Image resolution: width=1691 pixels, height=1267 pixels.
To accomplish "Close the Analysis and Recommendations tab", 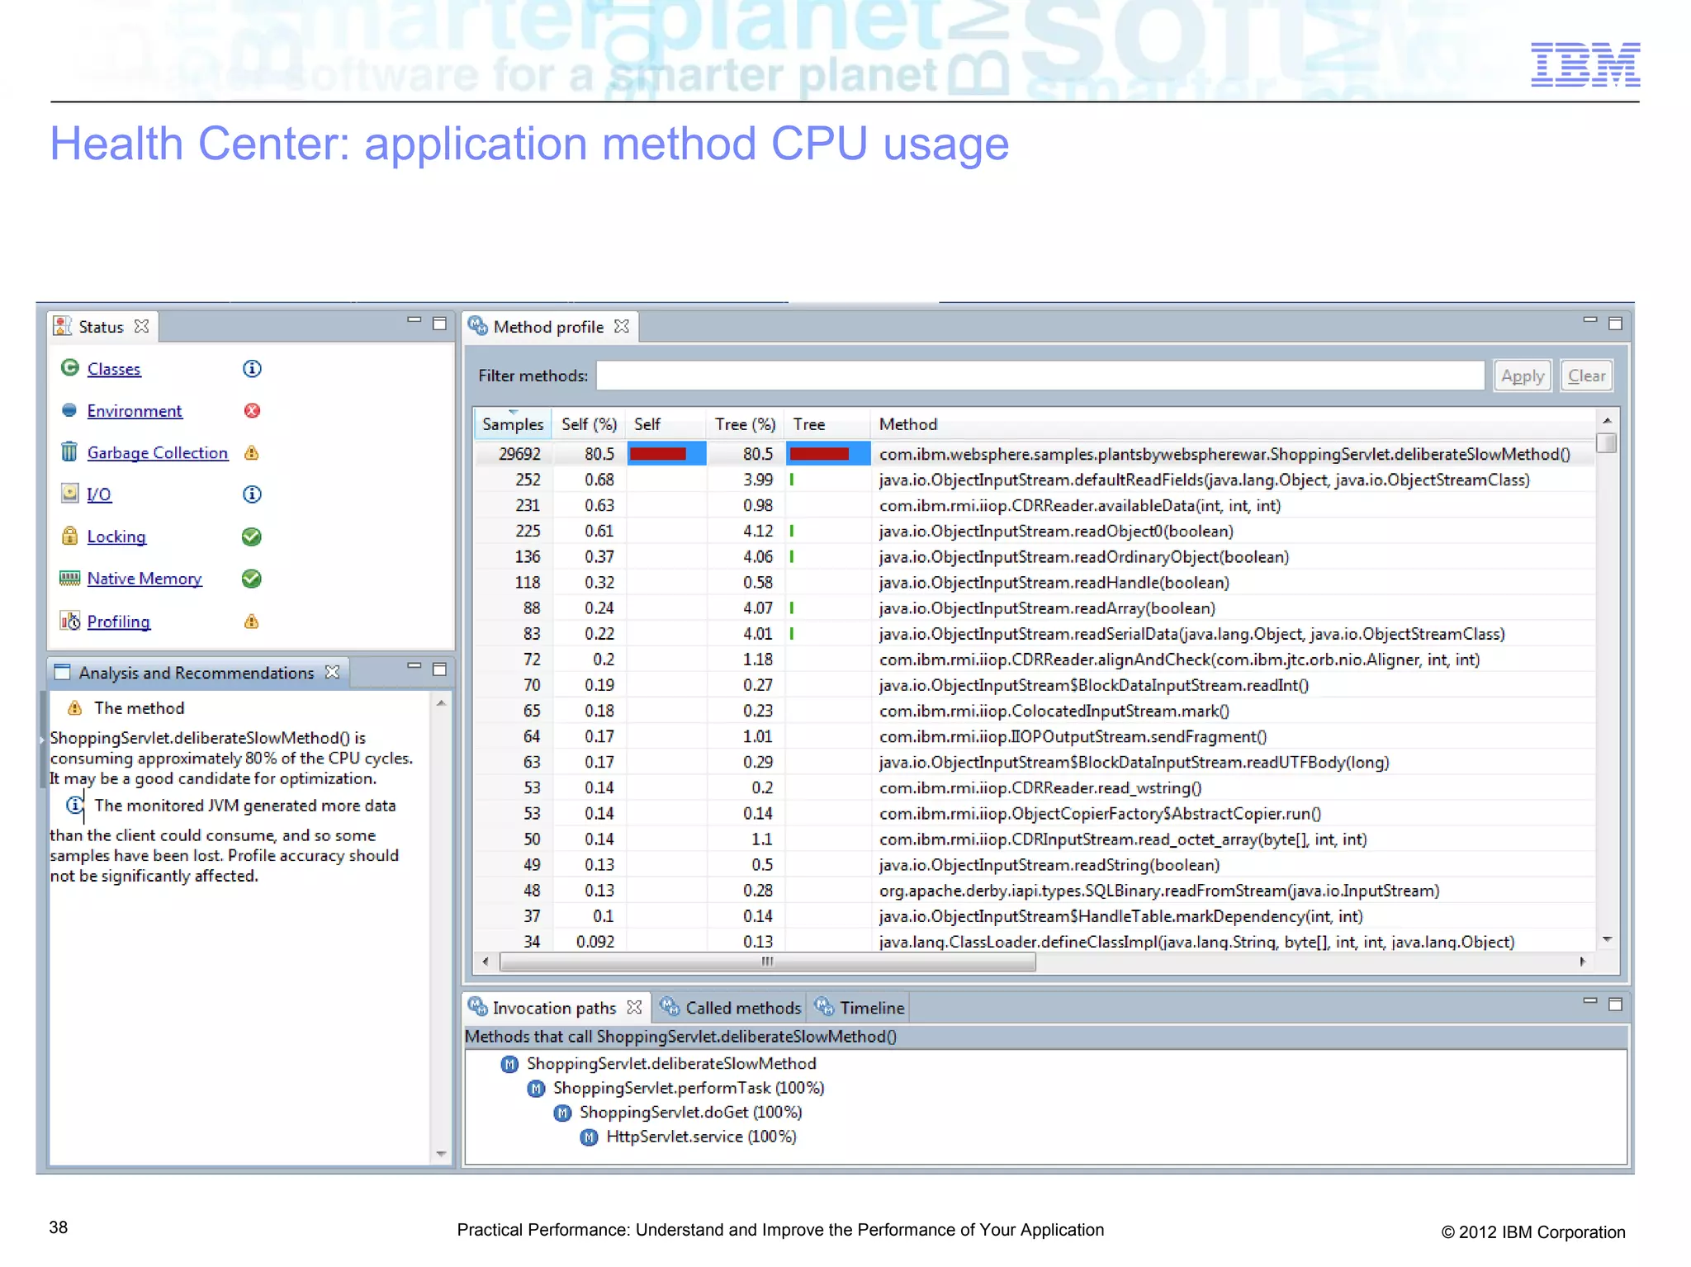I will tap(333, 672).
